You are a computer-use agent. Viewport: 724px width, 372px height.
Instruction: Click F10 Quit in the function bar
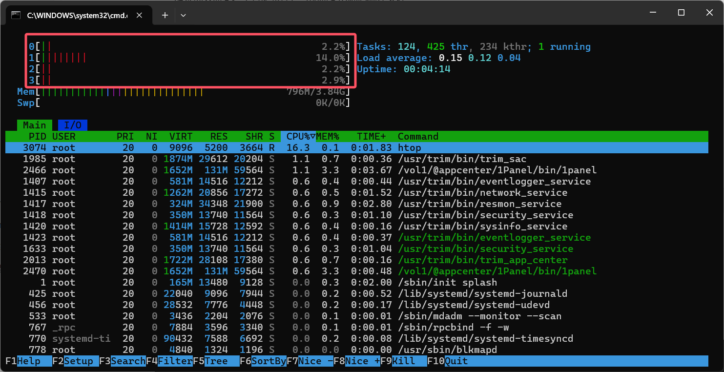pyautogui.click(x=448, y=361)
